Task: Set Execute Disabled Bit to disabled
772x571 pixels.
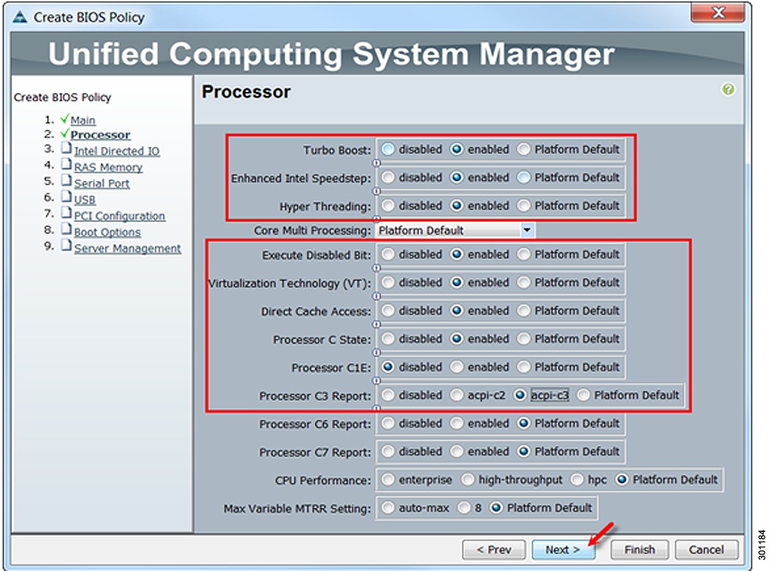Action: 388,254
